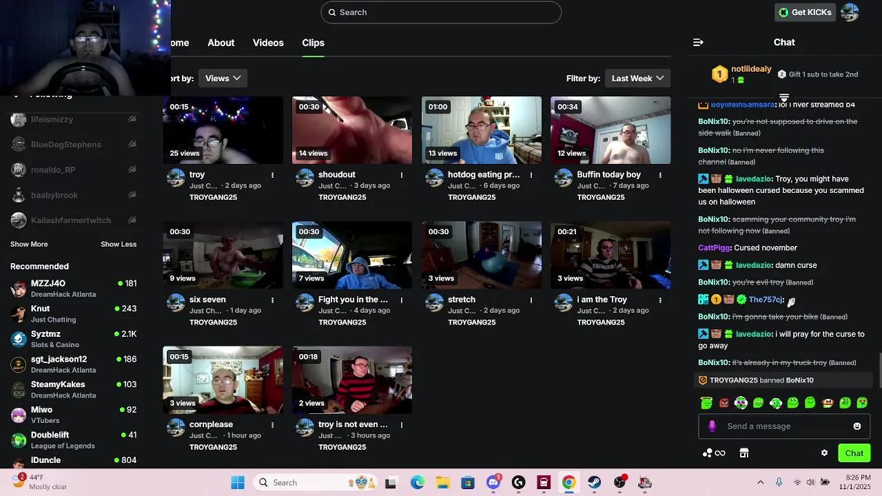The height and width of the screenshot is (496, 882).
Task: Open Google Chrome from the taskbar
Action: click(568, 482)
